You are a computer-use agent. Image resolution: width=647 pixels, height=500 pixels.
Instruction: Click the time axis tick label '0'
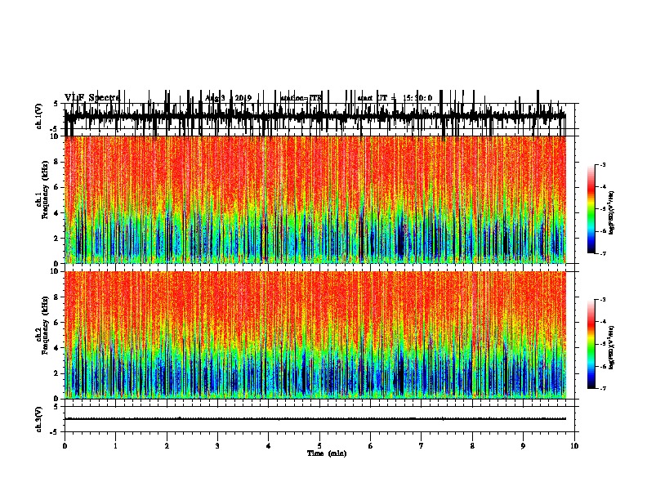pos(65,445)
